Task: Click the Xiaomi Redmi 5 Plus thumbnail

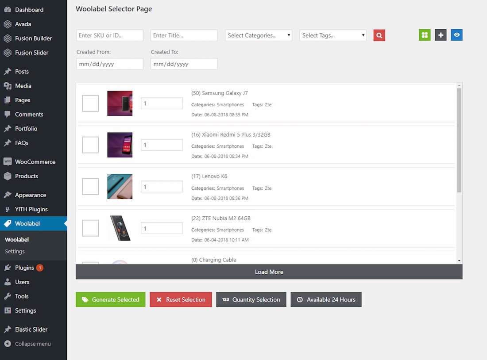Action: (120, 145)
